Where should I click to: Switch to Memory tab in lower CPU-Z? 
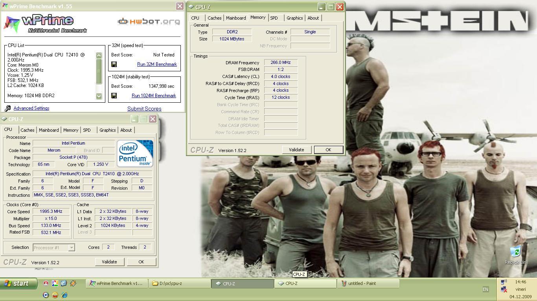[x=71, y=130]
